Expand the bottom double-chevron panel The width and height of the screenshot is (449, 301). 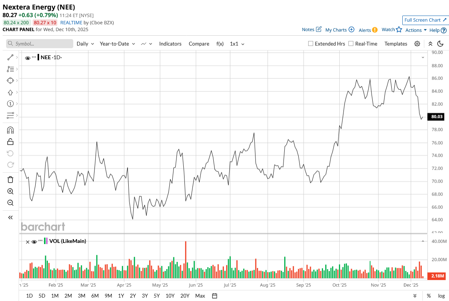415,296
